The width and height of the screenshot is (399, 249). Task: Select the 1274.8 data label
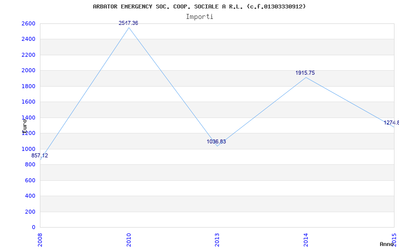point(392,123)
